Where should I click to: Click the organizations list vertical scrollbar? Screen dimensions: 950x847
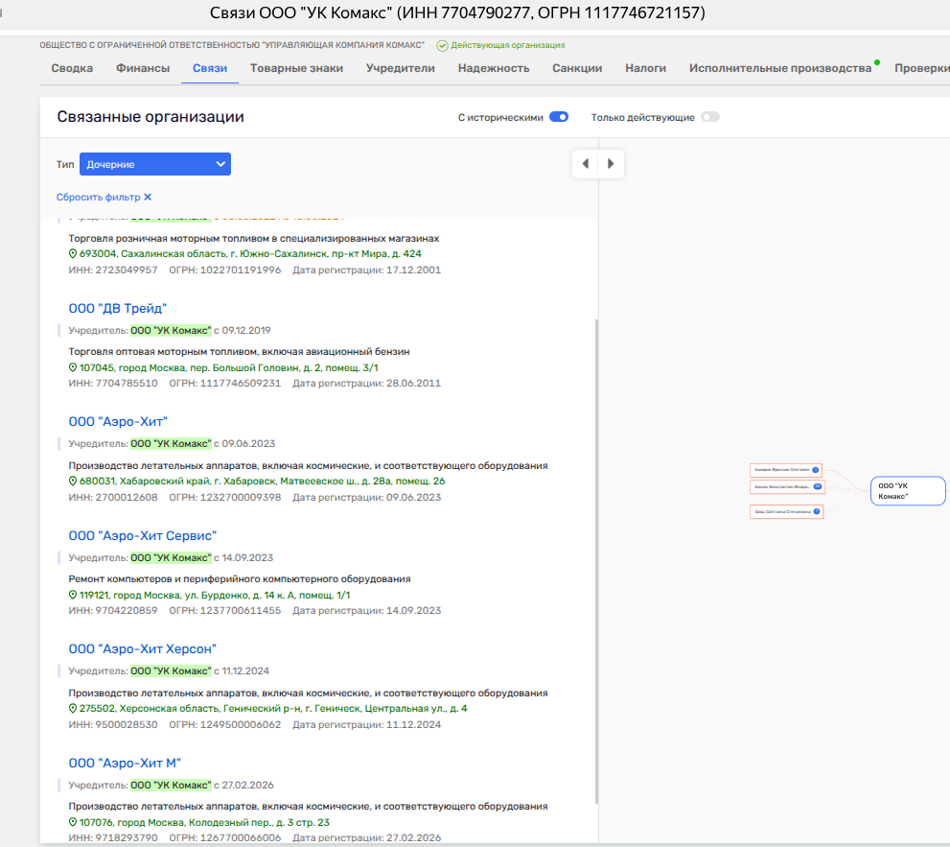(x=596, y=561)
